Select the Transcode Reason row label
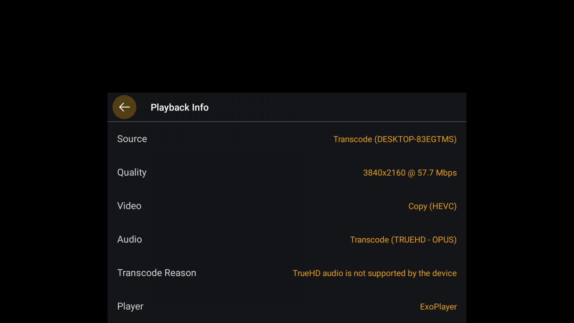This screenshot has height=323, width=574. click(x=157, y=273)
